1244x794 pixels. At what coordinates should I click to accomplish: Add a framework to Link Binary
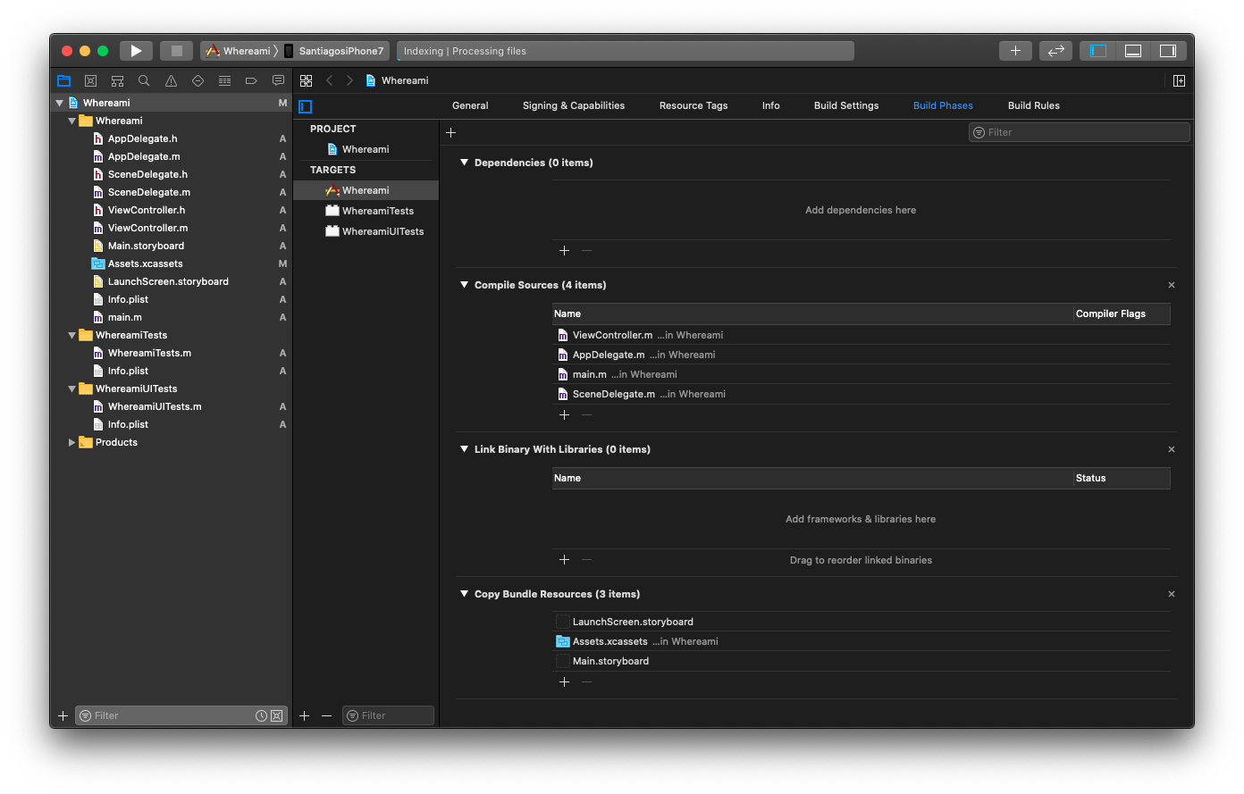pos(564,560)
